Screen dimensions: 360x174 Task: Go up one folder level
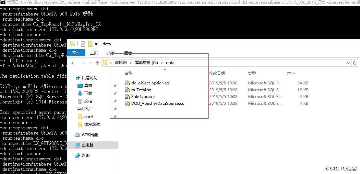pos(97,63)
